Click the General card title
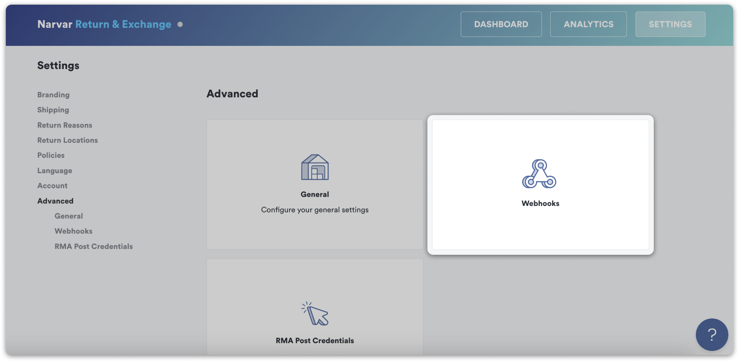This screenshot has height=362, width=739. (315, 194)
